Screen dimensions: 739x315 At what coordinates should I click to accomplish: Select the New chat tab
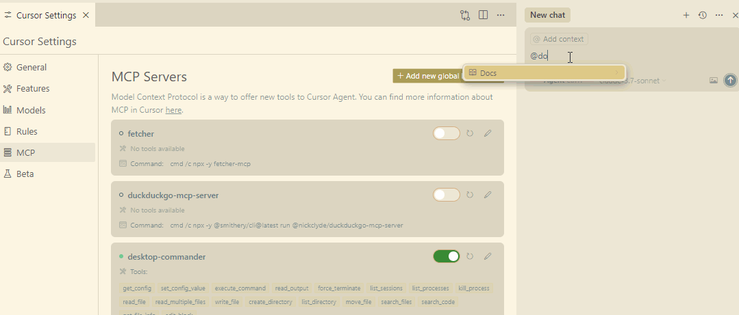(547, 15)
